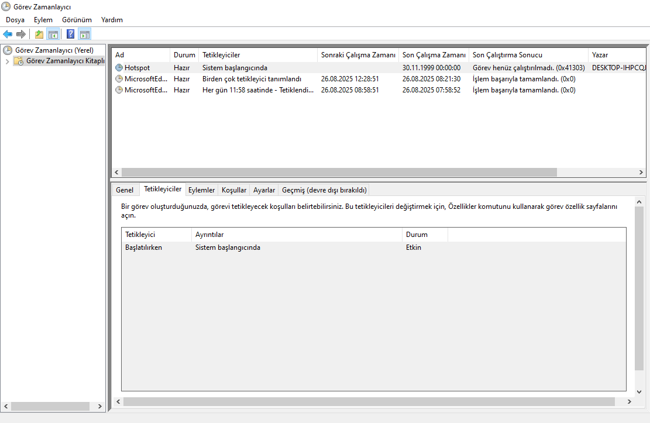Switch to the Eylemler tab

point(201,190)
